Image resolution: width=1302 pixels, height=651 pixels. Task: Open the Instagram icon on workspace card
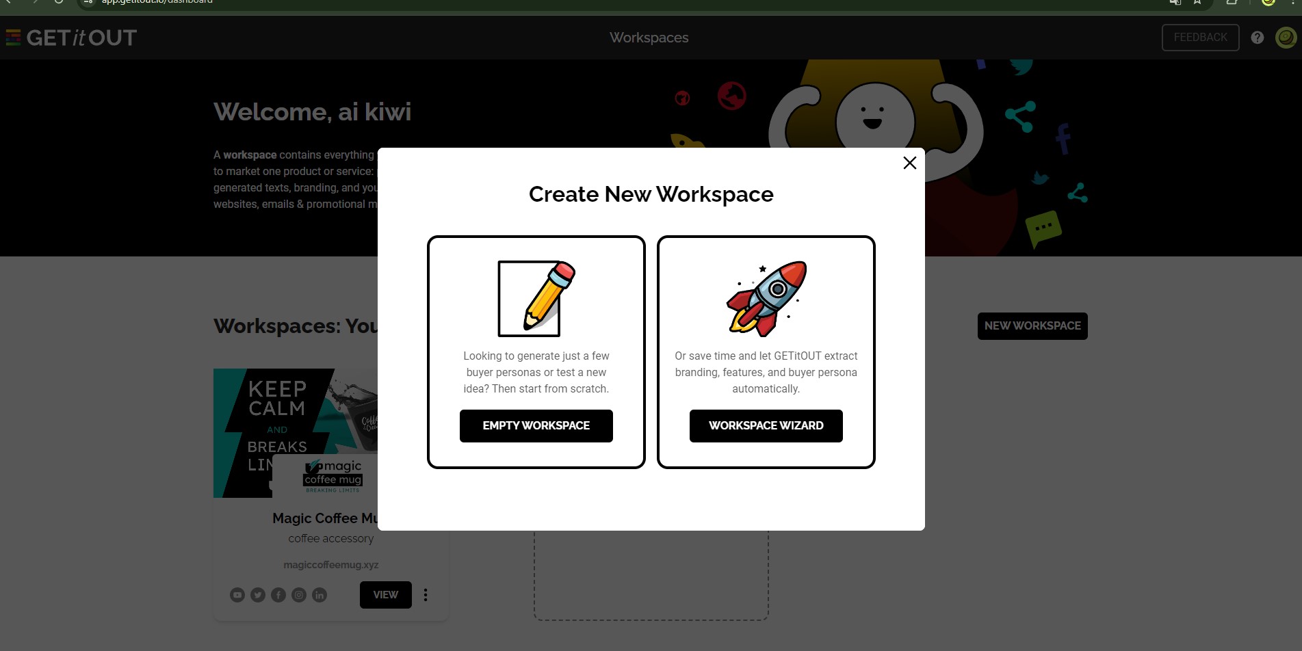point(299,595)
